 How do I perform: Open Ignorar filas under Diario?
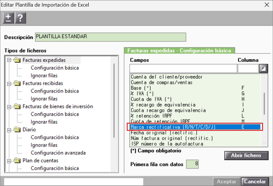coord(44,145)
